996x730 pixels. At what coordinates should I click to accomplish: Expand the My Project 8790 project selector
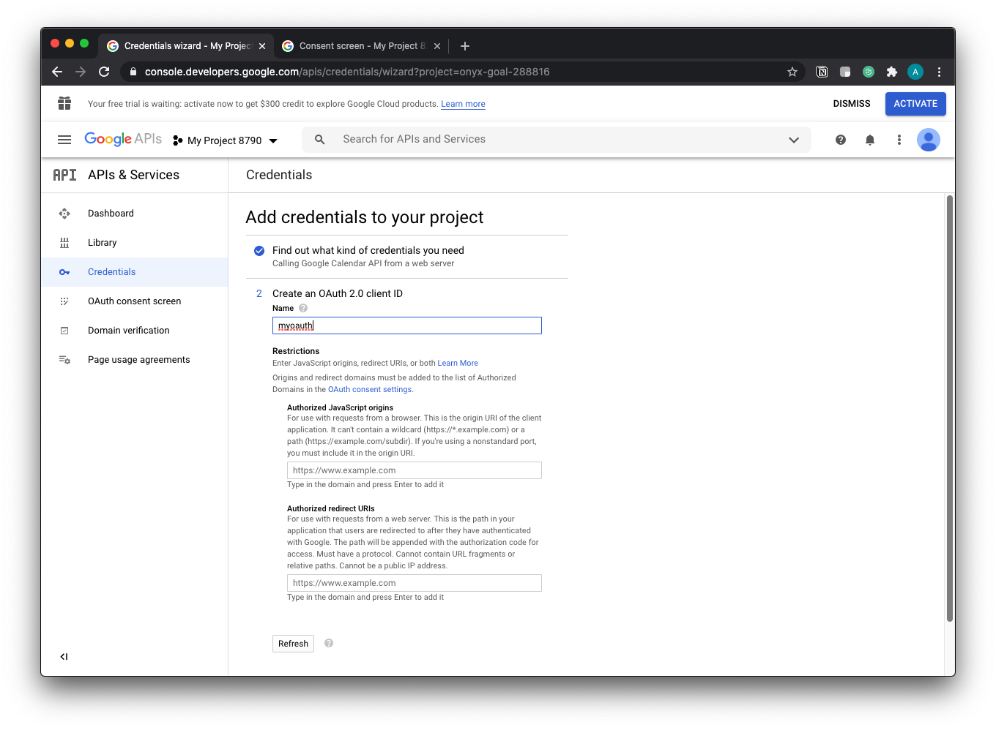226,140
